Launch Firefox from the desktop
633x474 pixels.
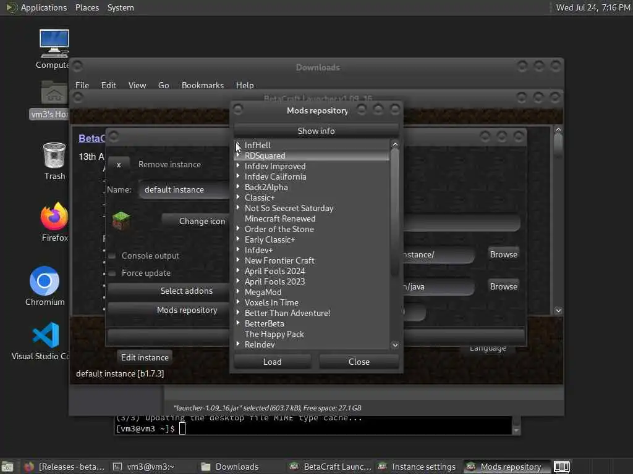click(54, 217)
